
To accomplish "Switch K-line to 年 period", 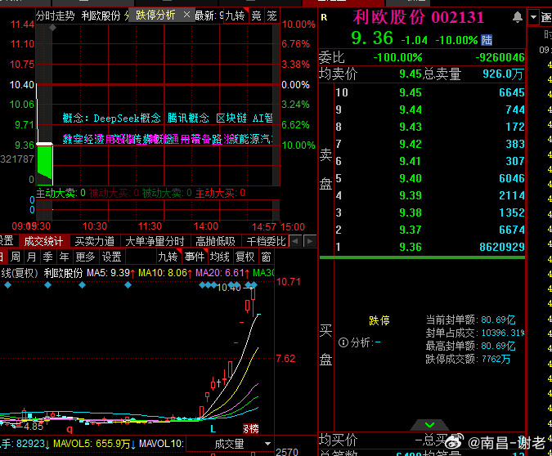I will point(64,257).
